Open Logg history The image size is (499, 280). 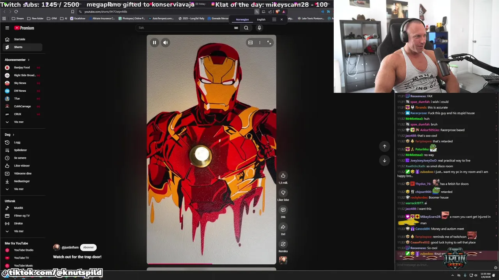coord(22,142)
